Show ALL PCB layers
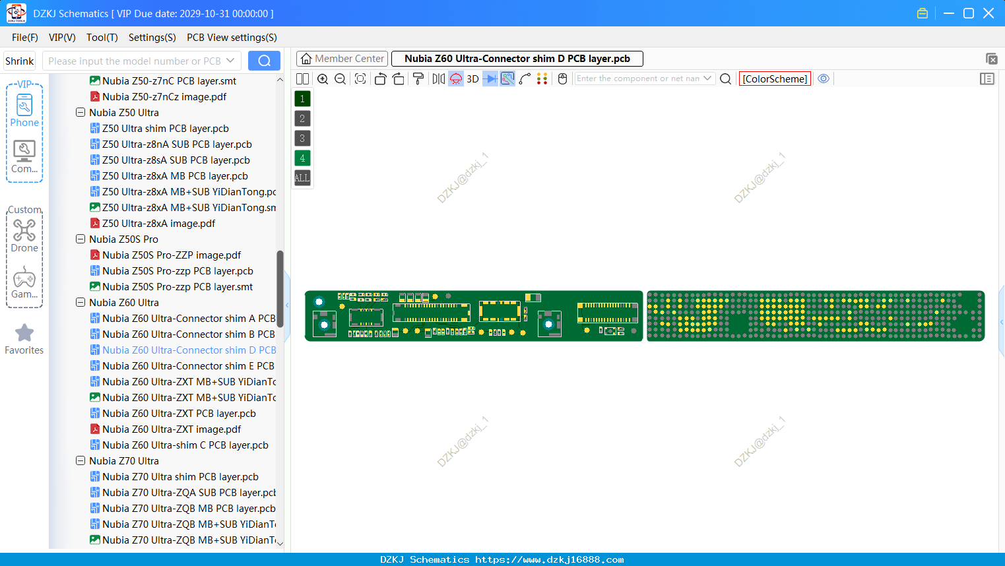Screen dimensions: 1005x566 302,178
